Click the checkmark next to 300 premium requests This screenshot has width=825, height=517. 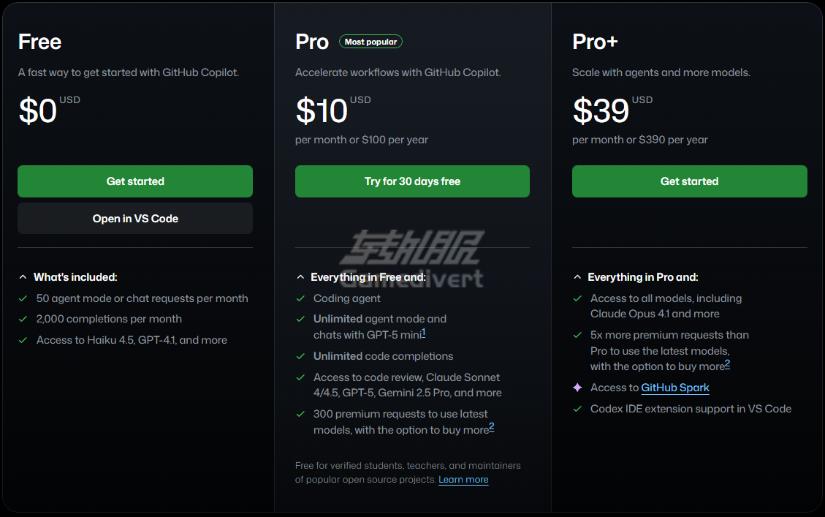point(300,414)
